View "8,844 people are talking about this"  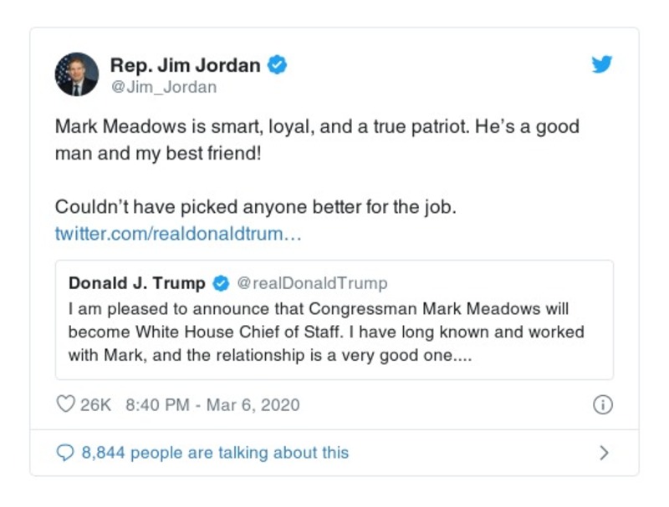214,453
